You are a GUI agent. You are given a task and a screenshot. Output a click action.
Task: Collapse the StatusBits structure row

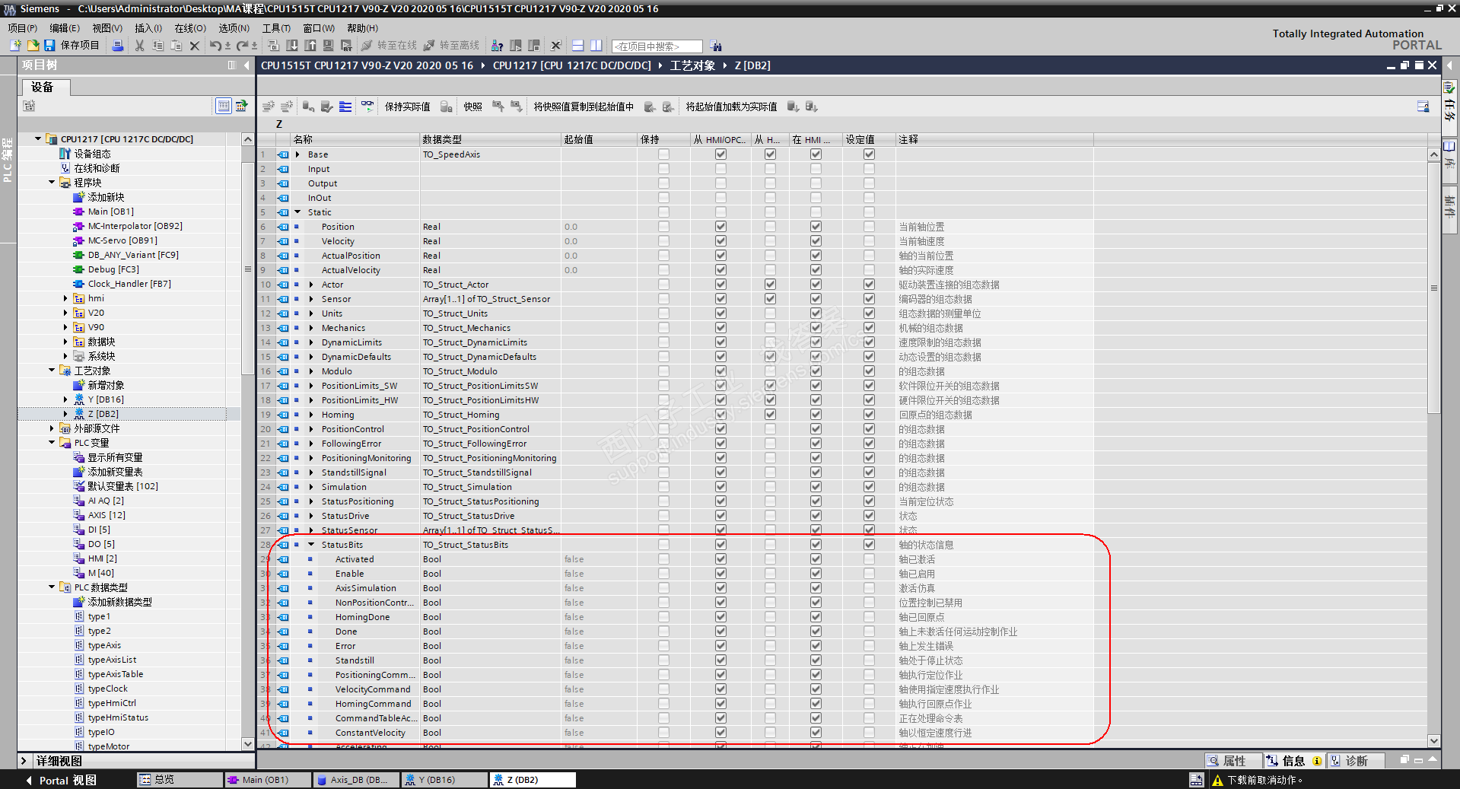[311, 545]
